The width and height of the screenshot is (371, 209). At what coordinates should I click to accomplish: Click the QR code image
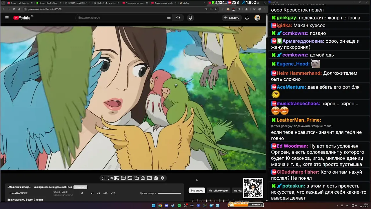point(253,188)
